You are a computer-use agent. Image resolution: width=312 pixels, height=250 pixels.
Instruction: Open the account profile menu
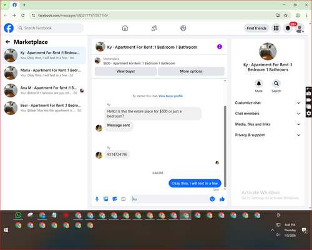[300, 28]
